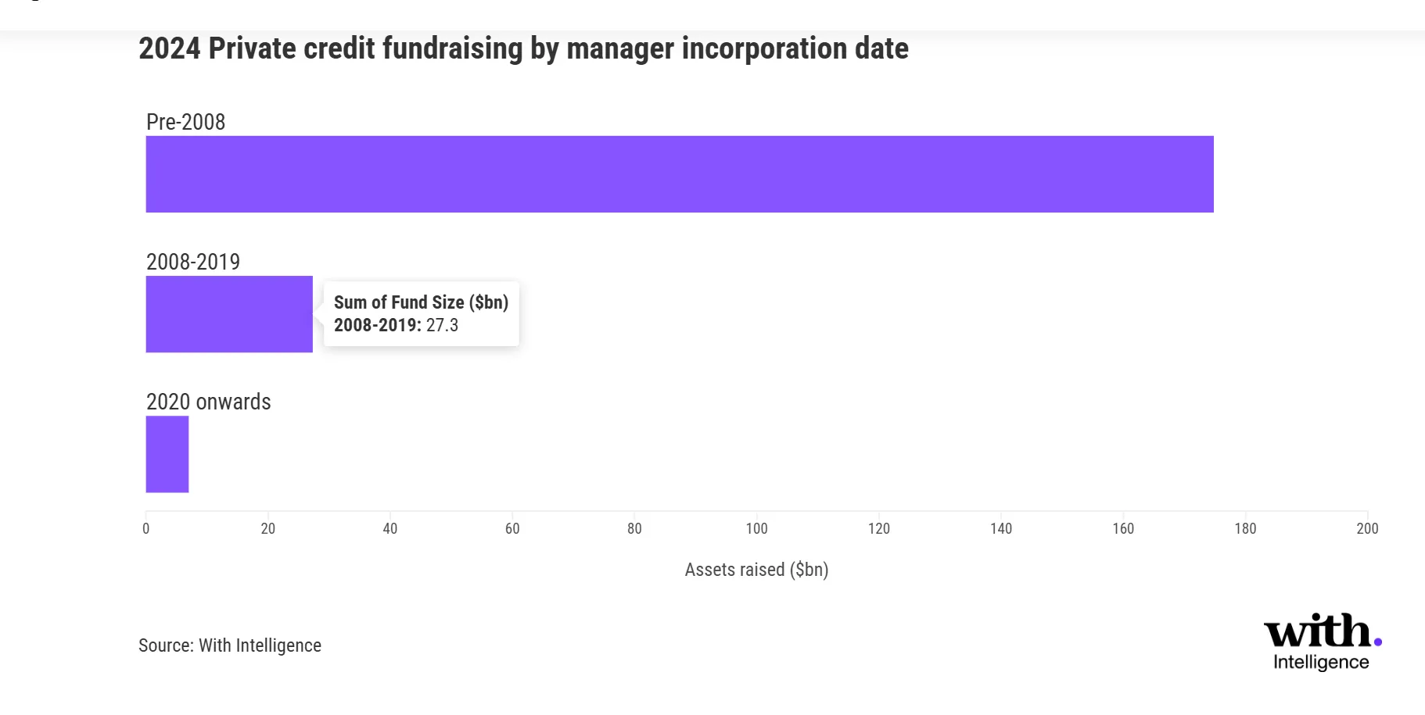
Task: Click the 120 tick label on x-axis
Action: (879, 529)
